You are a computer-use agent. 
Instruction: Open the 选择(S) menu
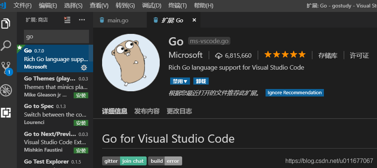pyautogui.click(x=73, y=6)
